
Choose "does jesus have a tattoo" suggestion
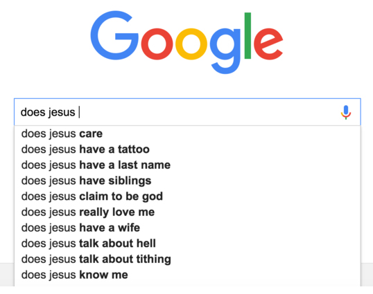(x=187, y=149)
